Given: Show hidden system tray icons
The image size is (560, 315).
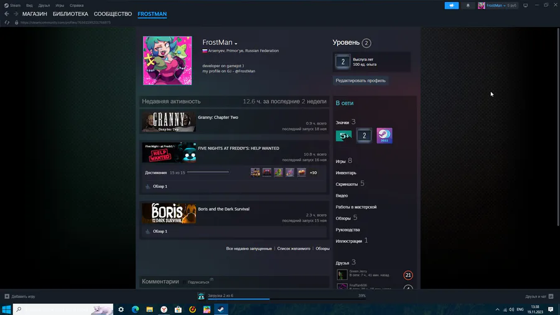Looking at the screenshot, I should coord(497,309).
